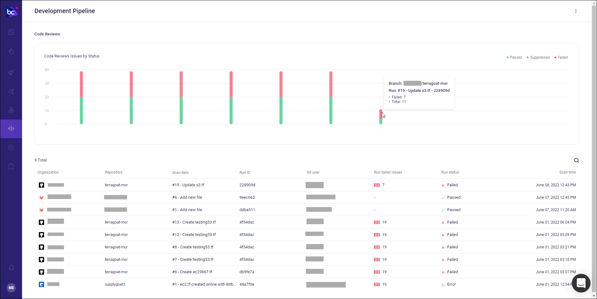
Task: Open the supply chain graph icon in the sidebar
Action: 11,92
